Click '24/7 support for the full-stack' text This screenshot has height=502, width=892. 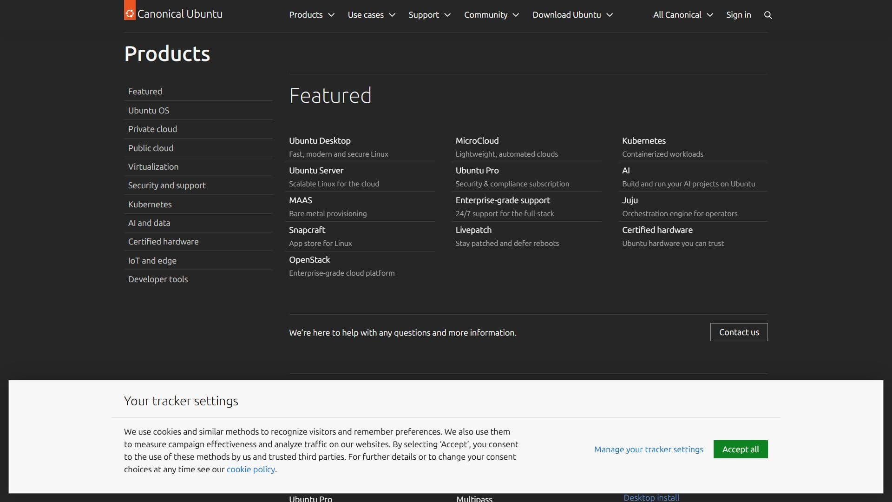pos(505,214)
